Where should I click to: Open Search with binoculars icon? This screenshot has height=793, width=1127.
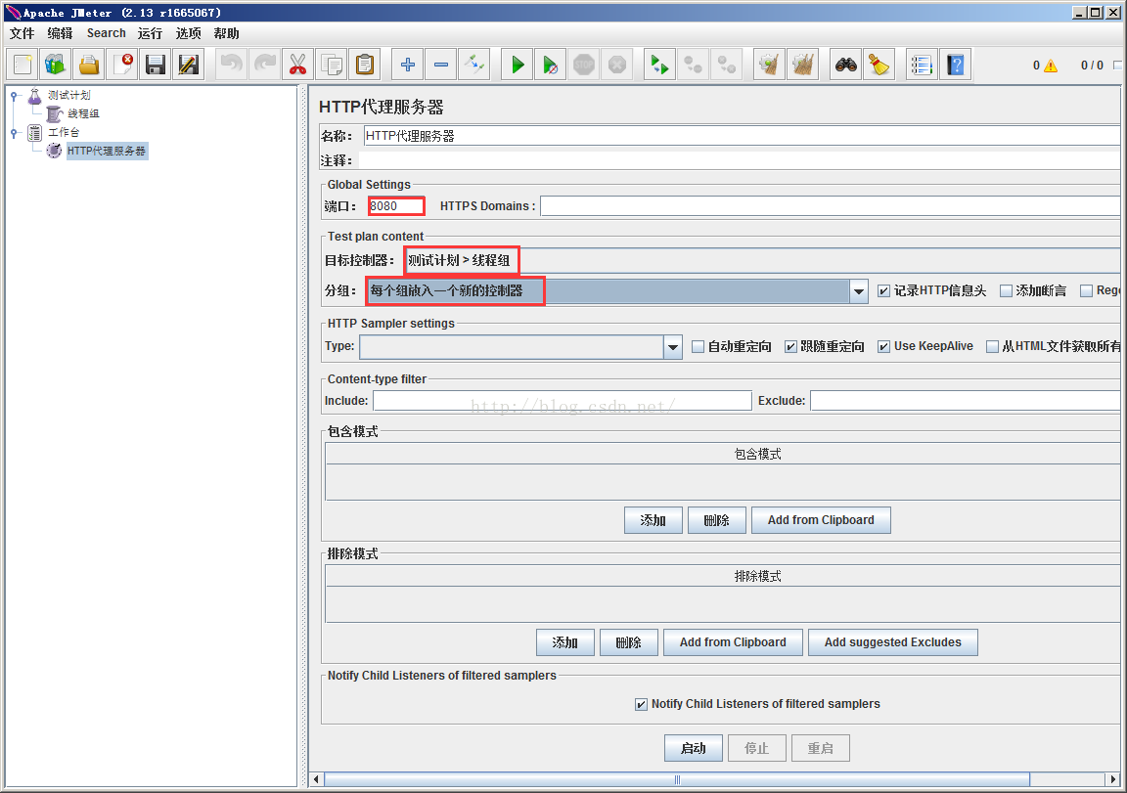845,65
